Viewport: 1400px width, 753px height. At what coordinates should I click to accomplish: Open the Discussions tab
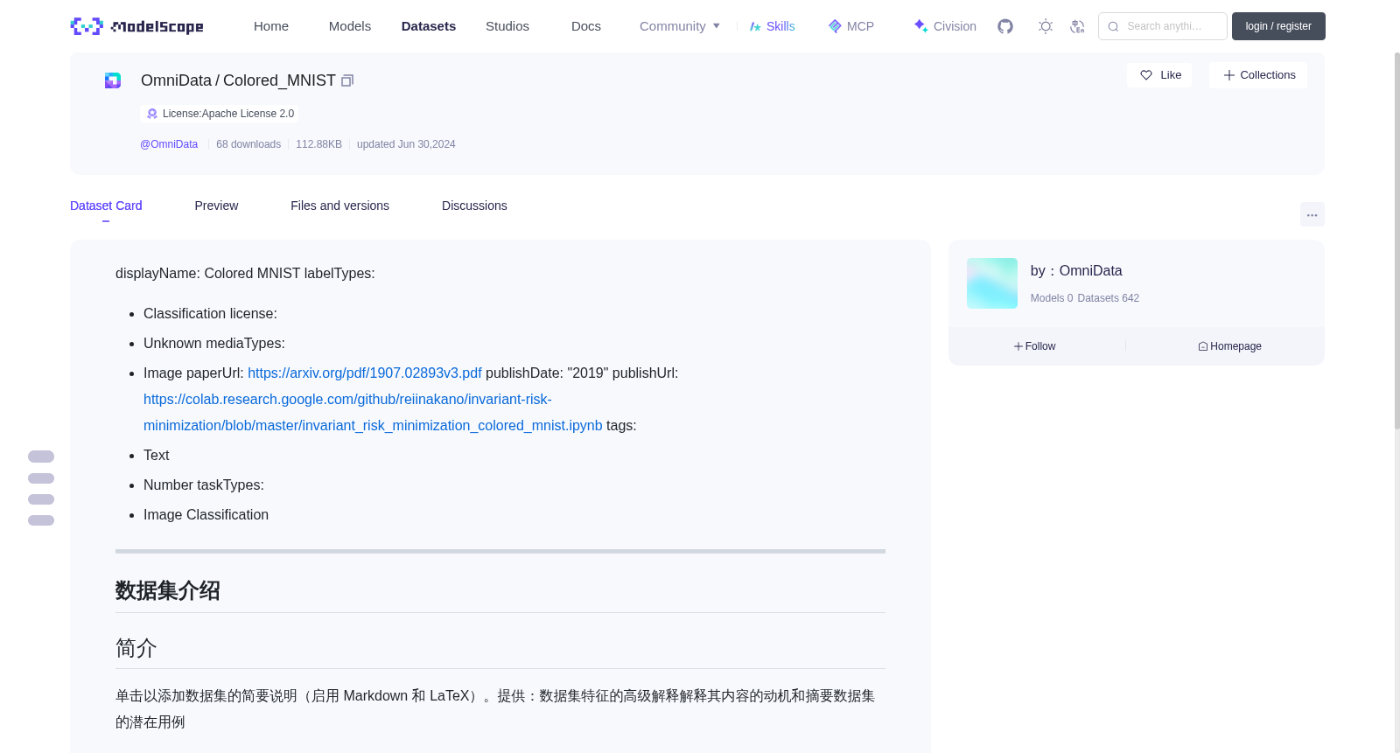[x=474, y=206]
